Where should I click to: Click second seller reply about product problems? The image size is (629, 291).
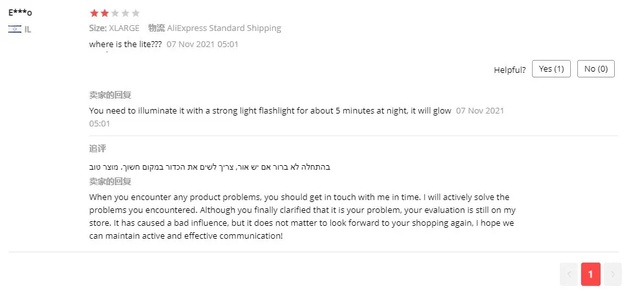tap(302, 217)
